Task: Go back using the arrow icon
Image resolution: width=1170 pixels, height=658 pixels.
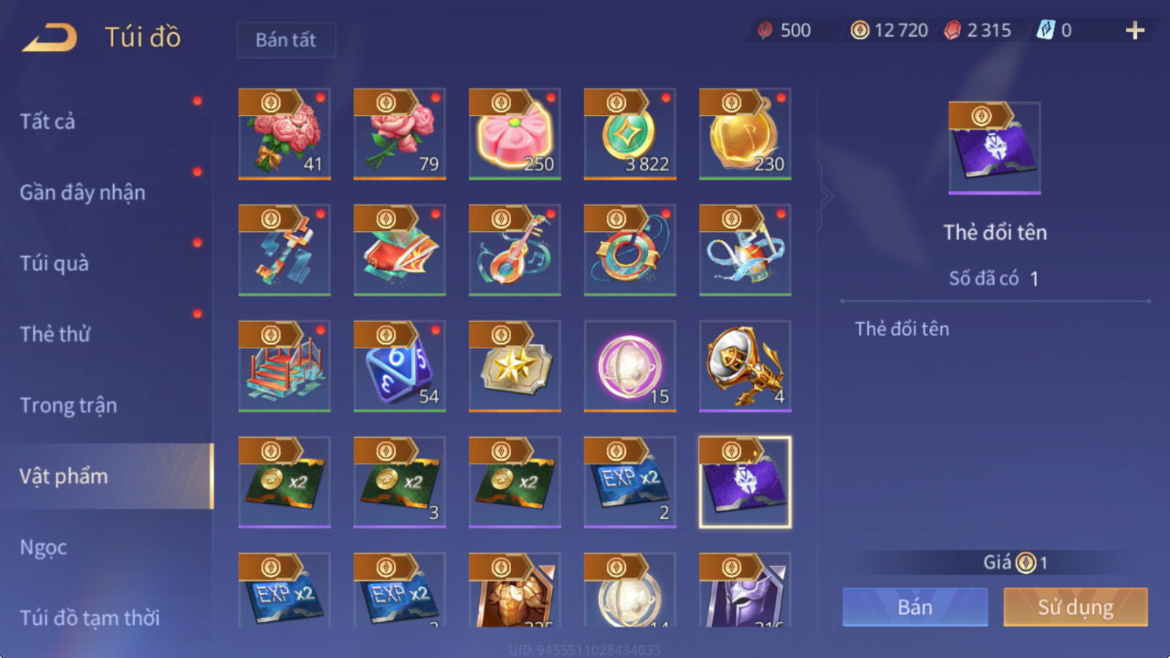Action: coord(50,37)
